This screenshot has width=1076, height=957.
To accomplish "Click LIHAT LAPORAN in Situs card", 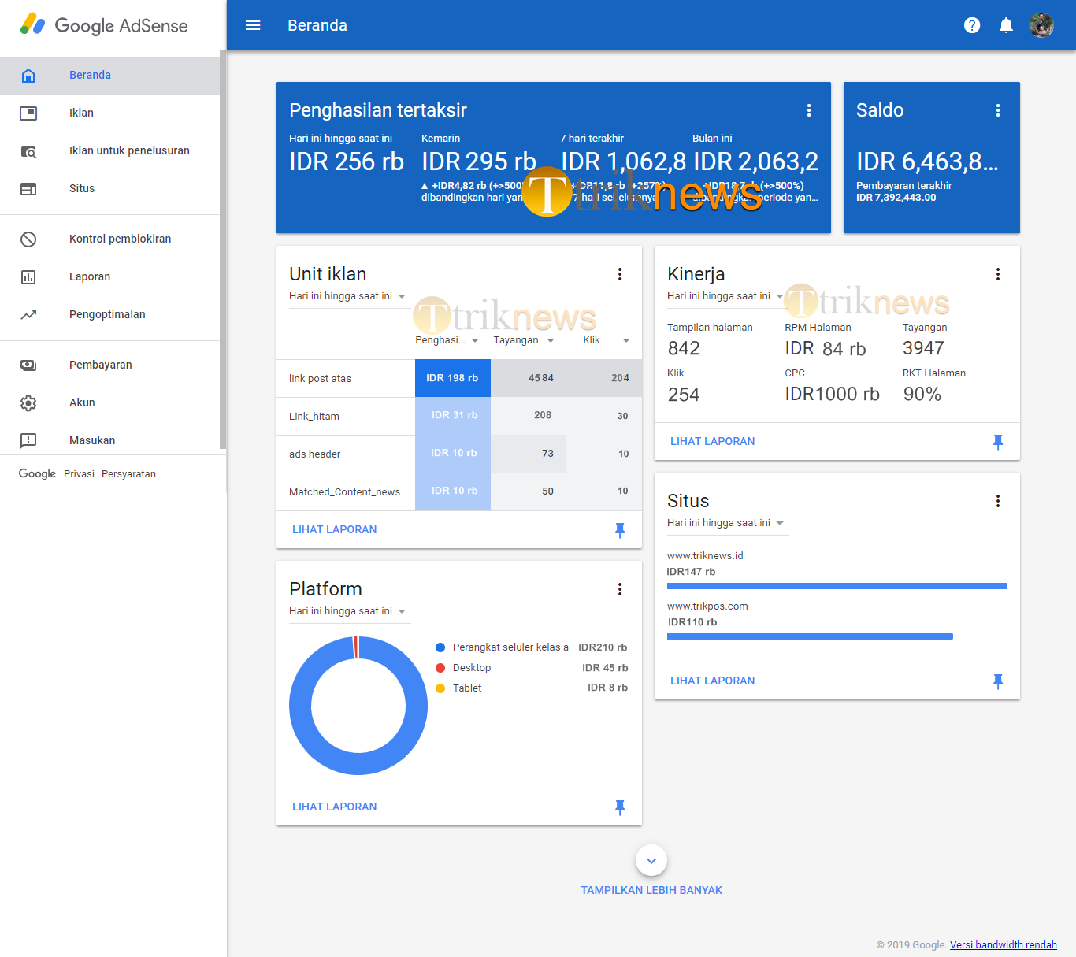I will pos(713,681).
